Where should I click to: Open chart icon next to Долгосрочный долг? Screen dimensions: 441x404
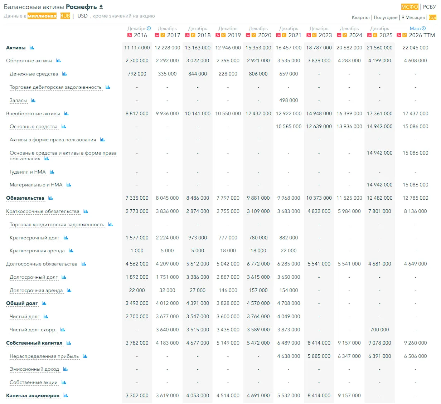click(64, 277)
